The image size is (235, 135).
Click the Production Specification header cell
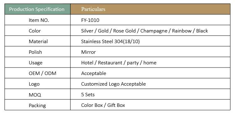(37, 9)
